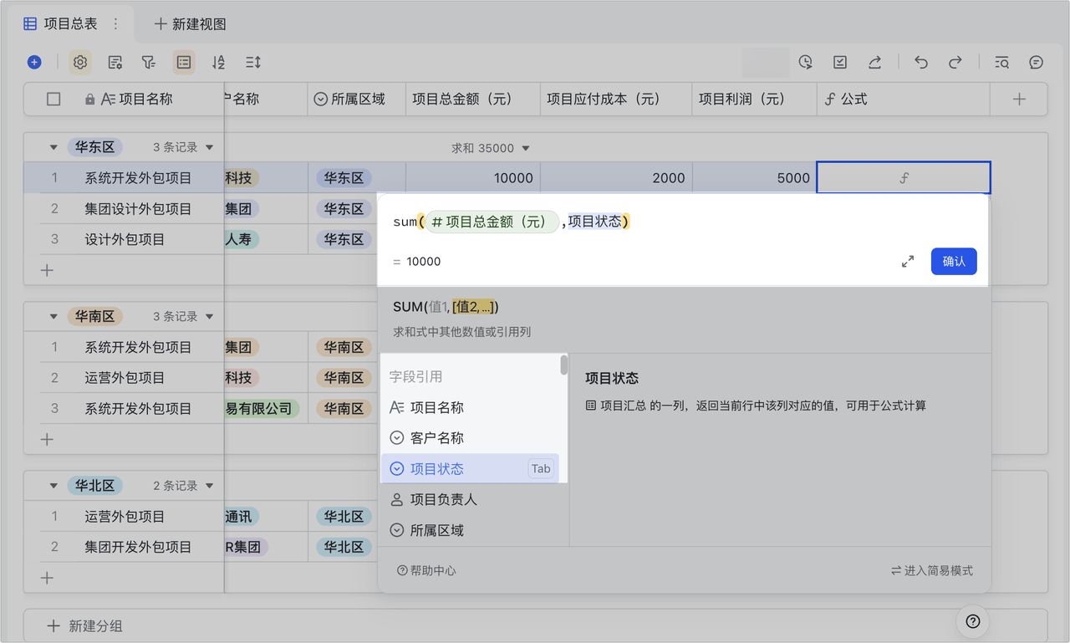This screenshot has height=643, width=1070.
Task: Open the reminder clock icon
Action: coord(806,62)
